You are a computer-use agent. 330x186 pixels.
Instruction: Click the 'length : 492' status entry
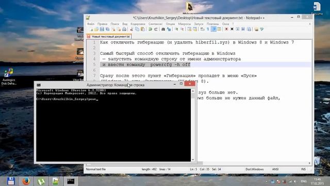149,169
